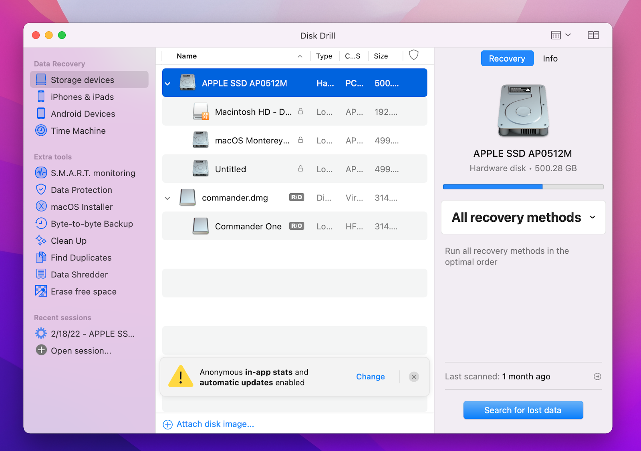The width and height of the screenshot is (641, 451).
Task: Click the APPLE SSD hard drive icon in list
Action: pos(187,82)
